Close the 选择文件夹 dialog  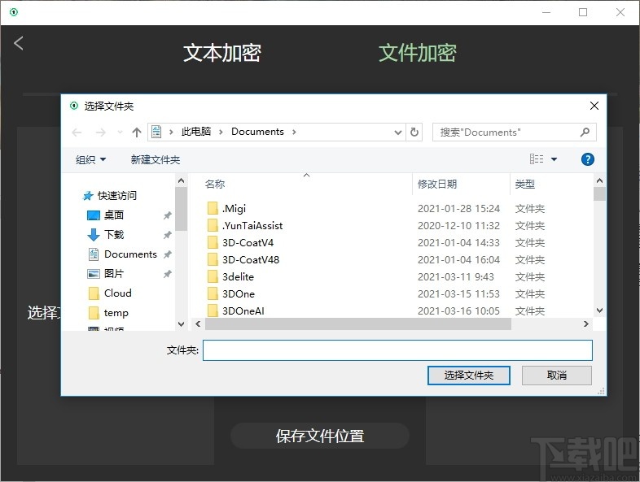point(594,106)
